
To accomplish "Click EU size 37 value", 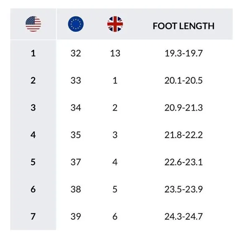I will (x=76, y=162).
